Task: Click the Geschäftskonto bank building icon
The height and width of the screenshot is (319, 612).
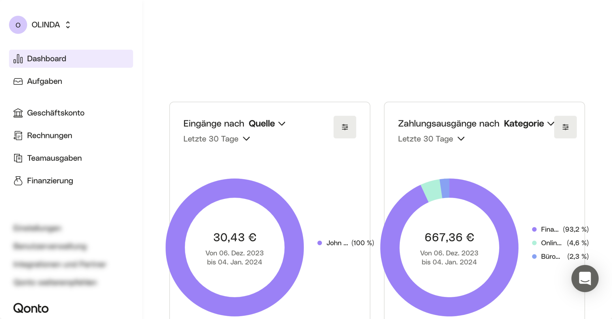Action: pos(18,113)
